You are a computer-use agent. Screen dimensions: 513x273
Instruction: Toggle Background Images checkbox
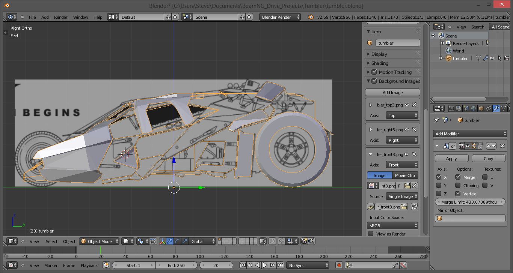point(374,81)
